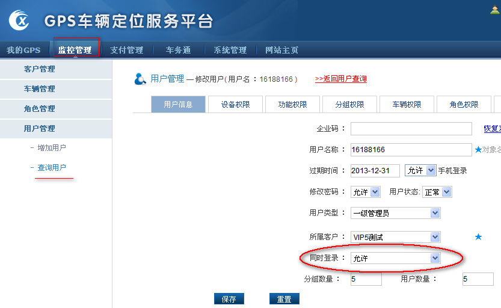Switch to the 功能权限 tab
This screenshot has width=501, height=308.
click(x=292, y=104)
